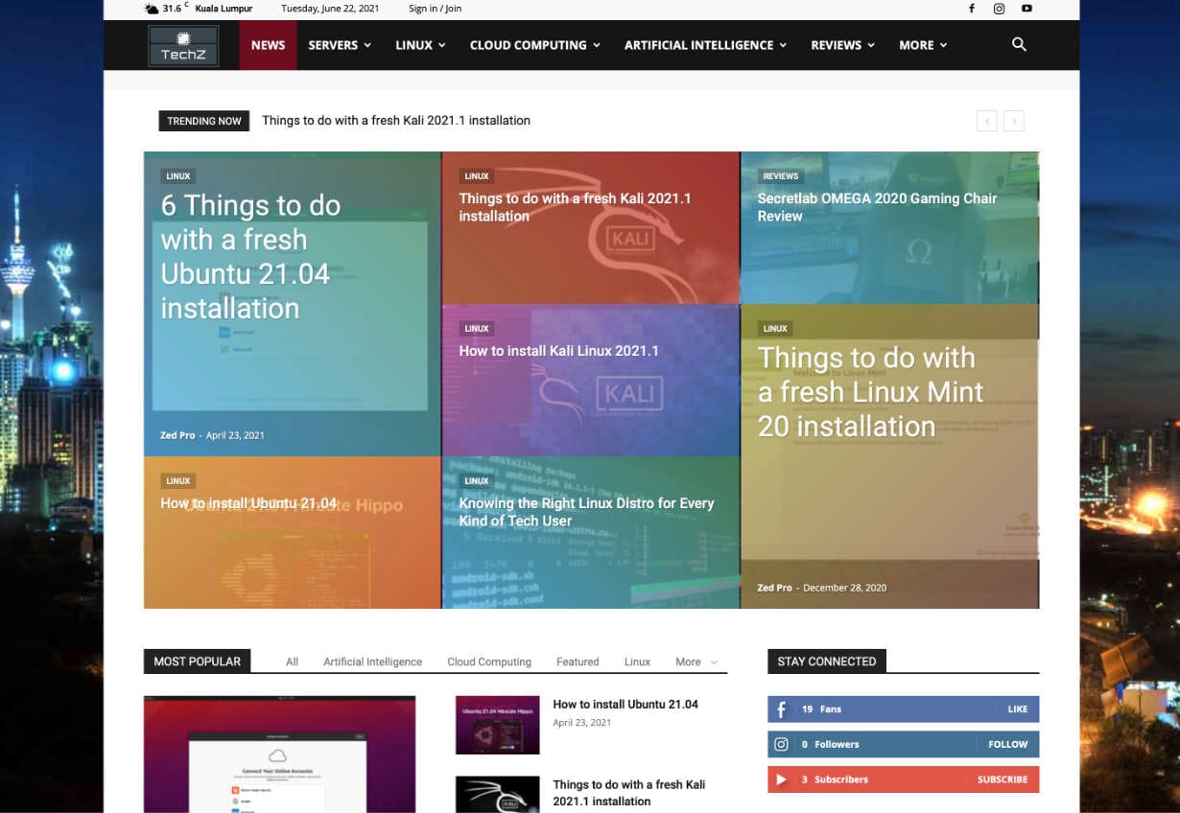Viewport: 1180px width, 813px height.
Task: Click TRENDING NOW label
Action: pyautogui.click(x=203, y=121)
